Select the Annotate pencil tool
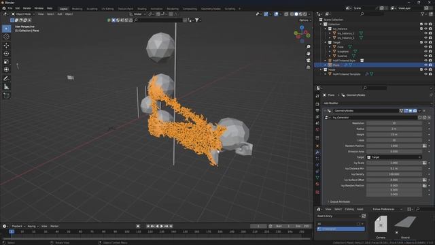This screenshot has width=435, height=245. 6,79
